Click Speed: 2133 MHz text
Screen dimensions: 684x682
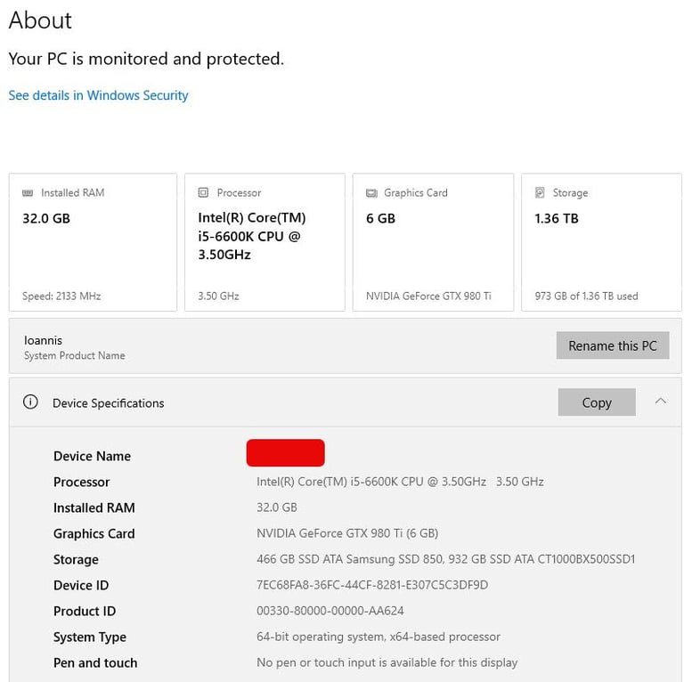point(61,296)
